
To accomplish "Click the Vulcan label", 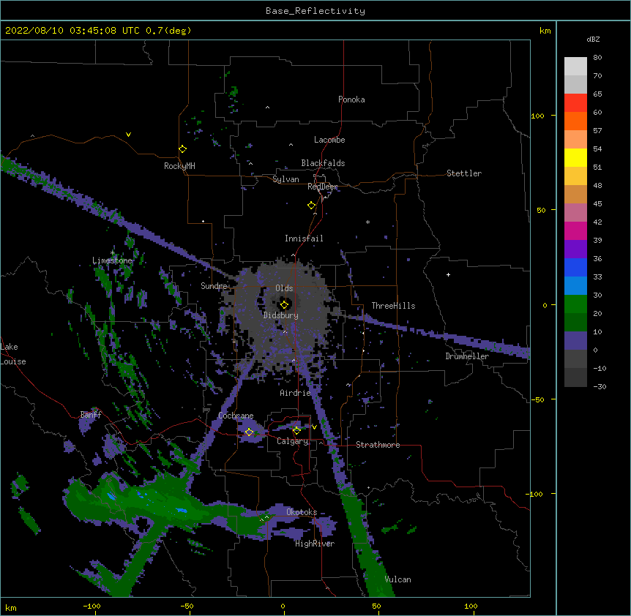I will [x=397, y=579].
